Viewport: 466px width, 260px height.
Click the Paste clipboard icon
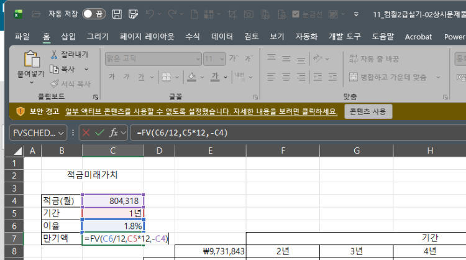pyautogui.click(x=32, y=59)
